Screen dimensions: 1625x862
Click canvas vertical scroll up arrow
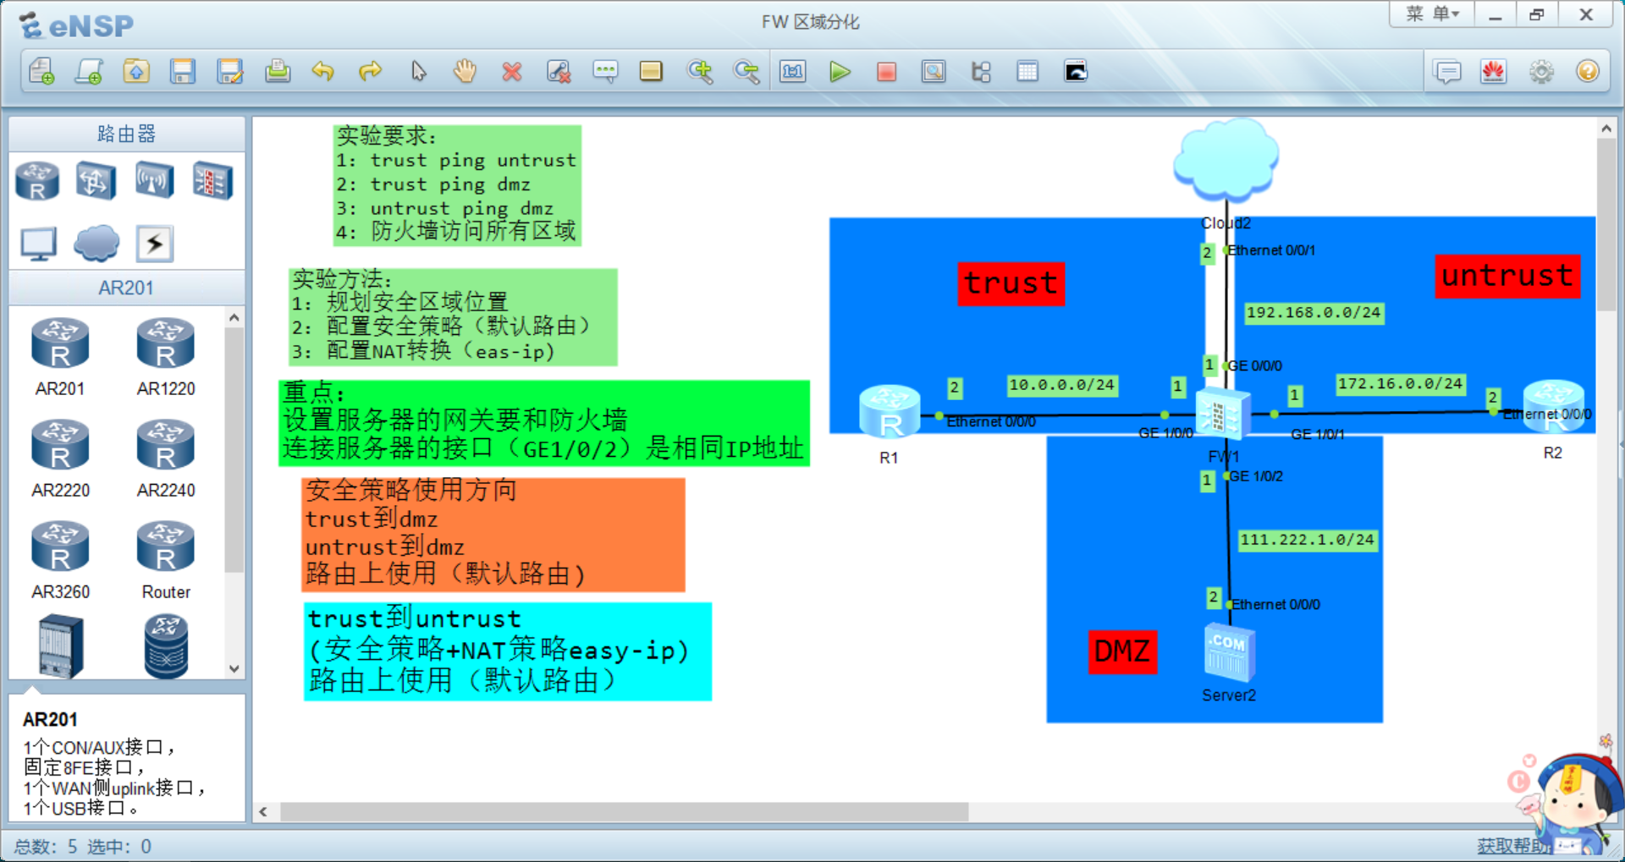click(1606, 129)
